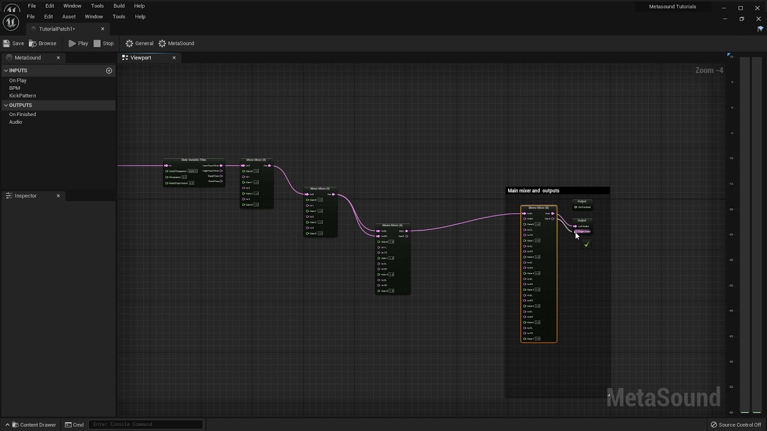
Task: Open the second-row Help menu
Action: pos(140,17)
